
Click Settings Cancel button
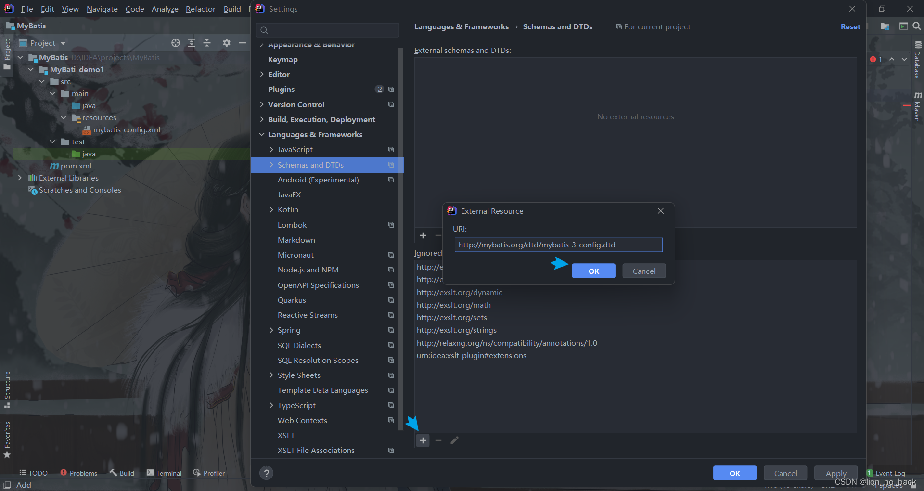click(x=785, y=473)
